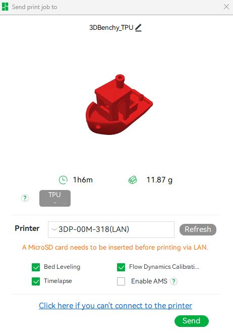233x334 pixels.
Task: Refresh the printer list
Action: pyautogui.click(x=198, y=229)
